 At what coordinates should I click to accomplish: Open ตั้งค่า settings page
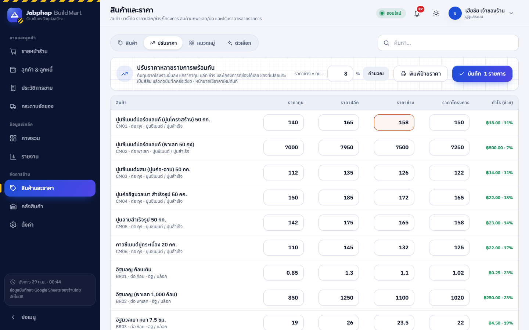[50, 225]
